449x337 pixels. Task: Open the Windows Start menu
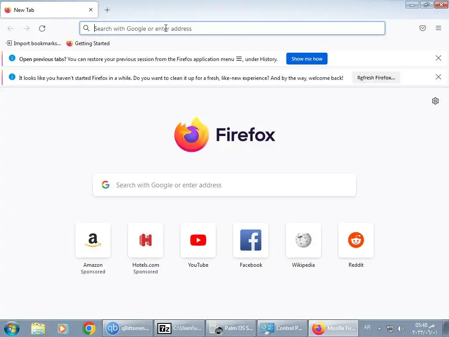coord(12,328)
